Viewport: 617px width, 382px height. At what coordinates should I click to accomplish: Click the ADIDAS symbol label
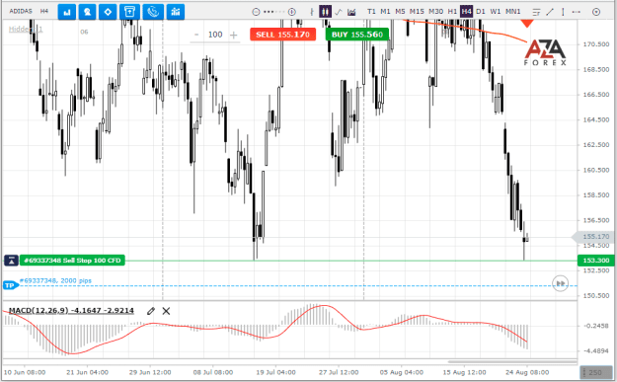click(21, 11)
